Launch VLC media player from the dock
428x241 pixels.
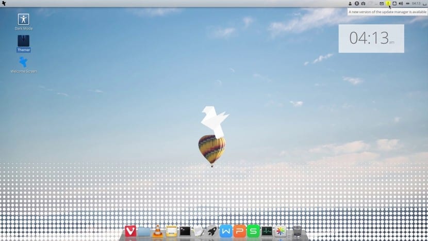158,232
